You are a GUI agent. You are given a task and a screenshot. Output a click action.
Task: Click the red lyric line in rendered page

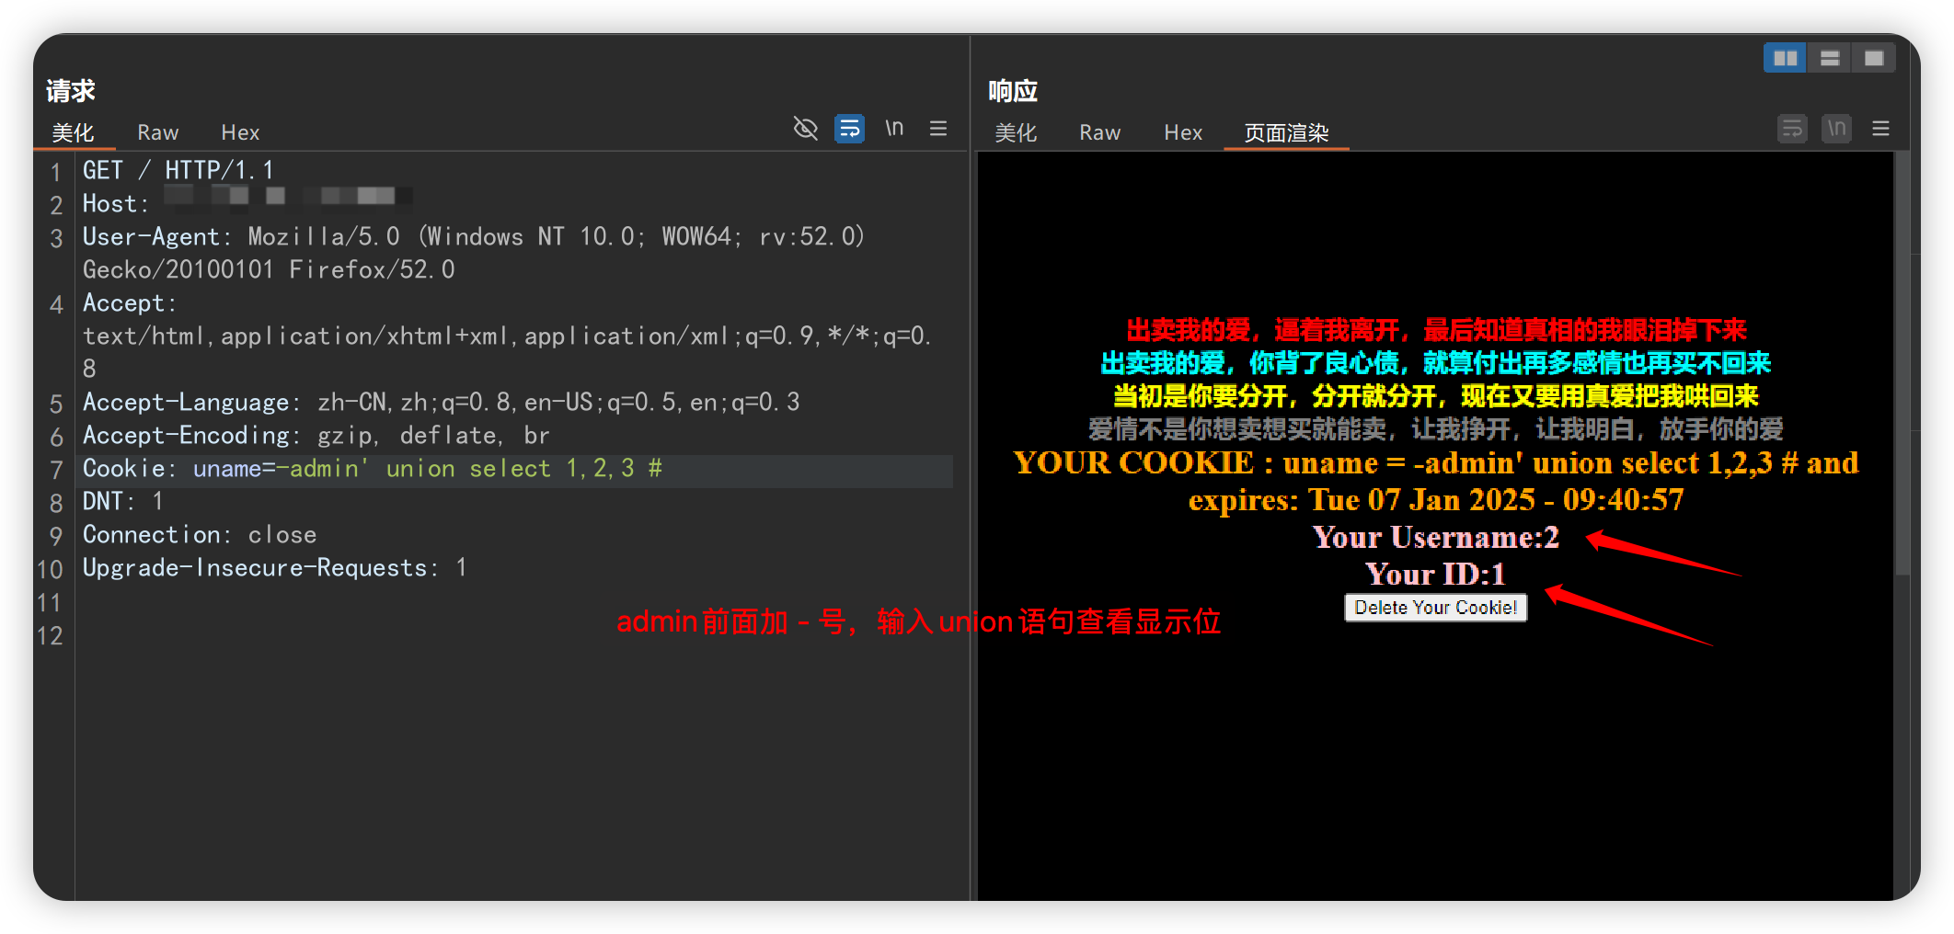coord(1435,330)
